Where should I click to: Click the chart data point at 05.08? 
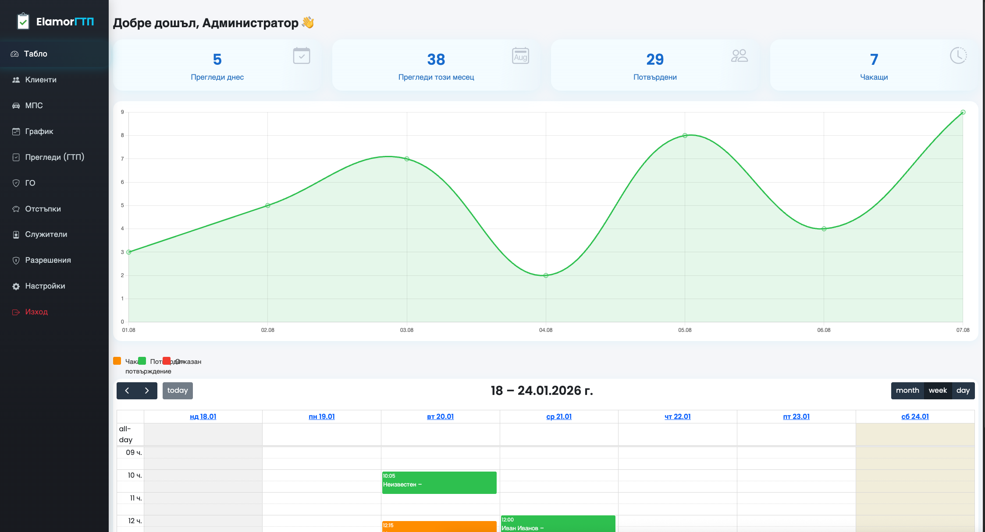(x=685, y=135)
